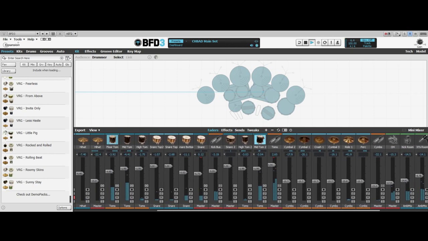Click the mixer refresh arrows icon
Screen dimensions: 428x241
pos(278,130)
